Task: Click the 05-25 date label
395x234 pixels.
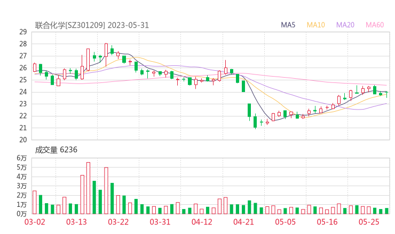Action: pos(369,222)
